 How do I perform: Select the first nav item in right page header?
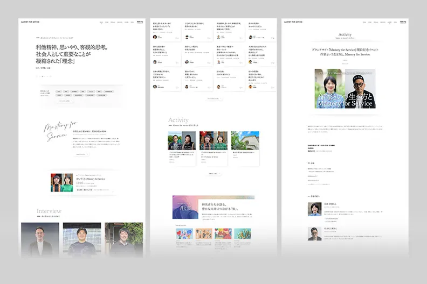click(364, 23)
